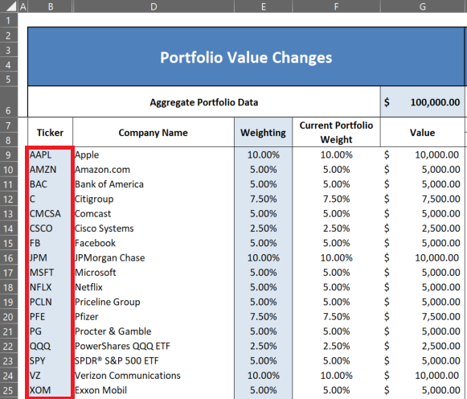Select the VZ ticker cell
The height and width of the screenshot is (399, 467).
click(x=50, y=376)
